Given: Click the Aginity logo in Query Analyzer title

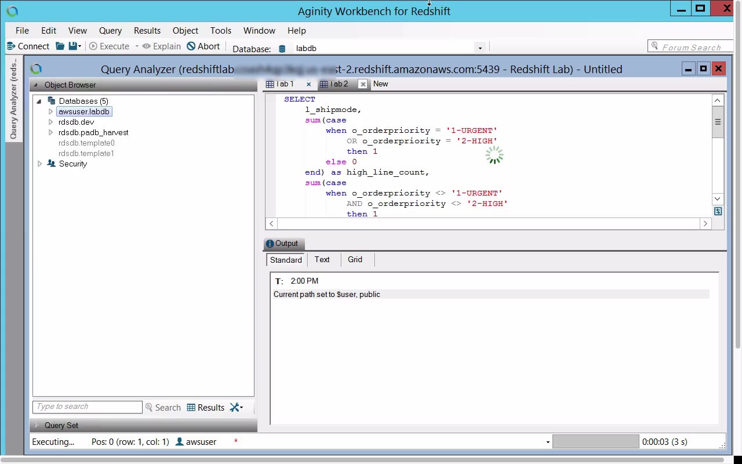Looking at the screenshot, I should point(36,69).
